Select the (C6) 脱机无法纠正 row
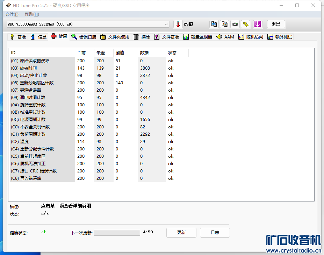The height and width of the screenshot is (255, 324). [99, 164]
